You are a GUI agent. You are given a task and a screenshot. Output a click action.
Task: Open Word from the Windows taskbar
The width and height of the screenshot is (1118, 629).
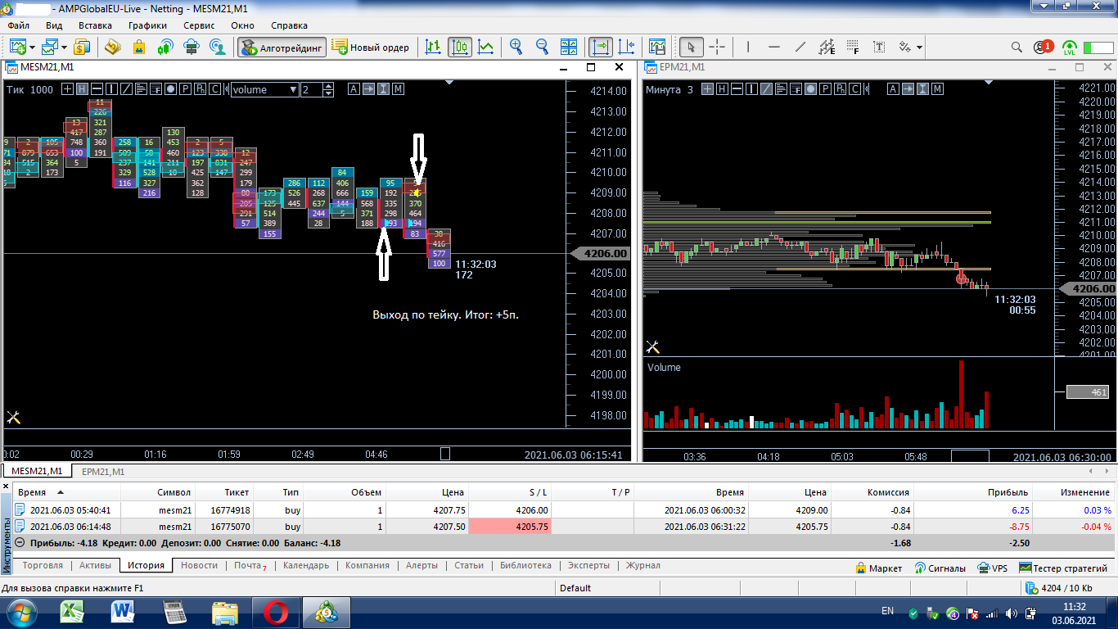pos(124,612)
